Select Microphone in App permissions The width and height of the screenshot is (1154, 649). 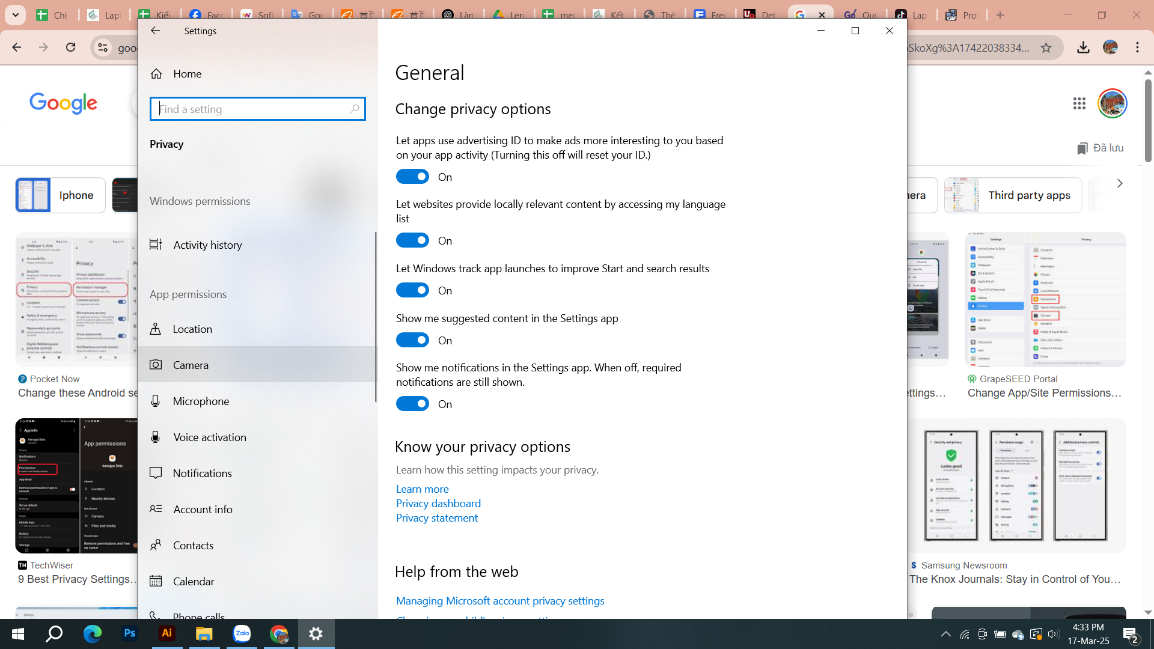(201, 401)
